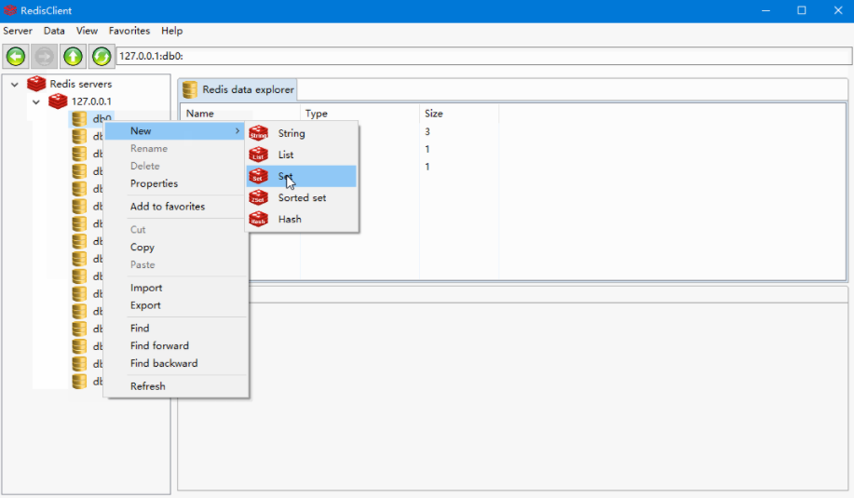This screenshot has width=854, height=498.
Task: Create a new Sorted set key
Action: coord(302,197)
